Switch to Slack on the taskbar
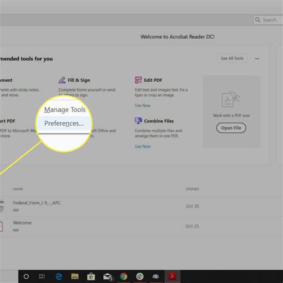Screen dimensions: 283x283 point(140,276)
